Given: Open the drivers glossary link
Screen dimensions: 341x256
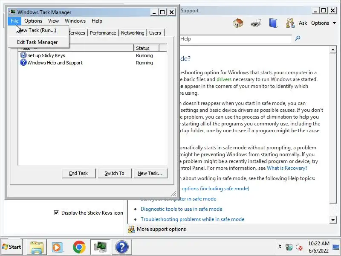Looking at the screenshot, I should [x=224, y=79].
